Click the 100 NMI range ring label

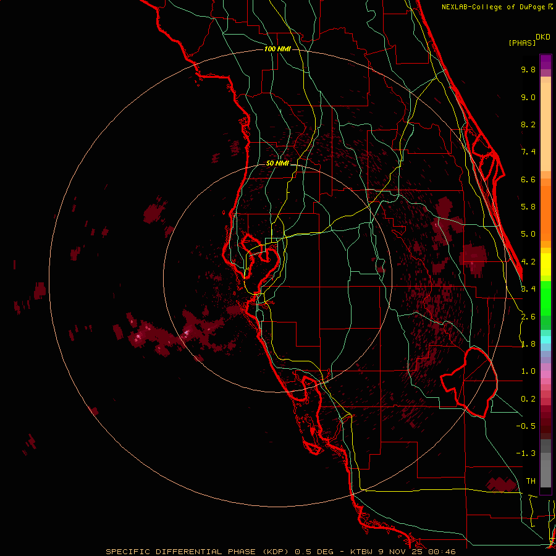click(x=277, y=49)
